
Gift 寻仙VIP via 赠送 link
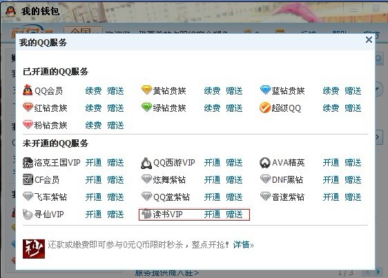coord(115,215)
